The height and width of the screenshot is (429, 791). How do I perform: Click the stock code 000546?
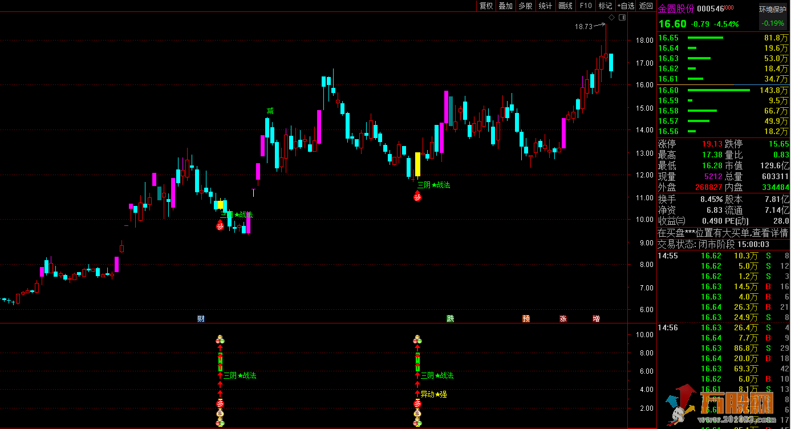pos(711,9)
